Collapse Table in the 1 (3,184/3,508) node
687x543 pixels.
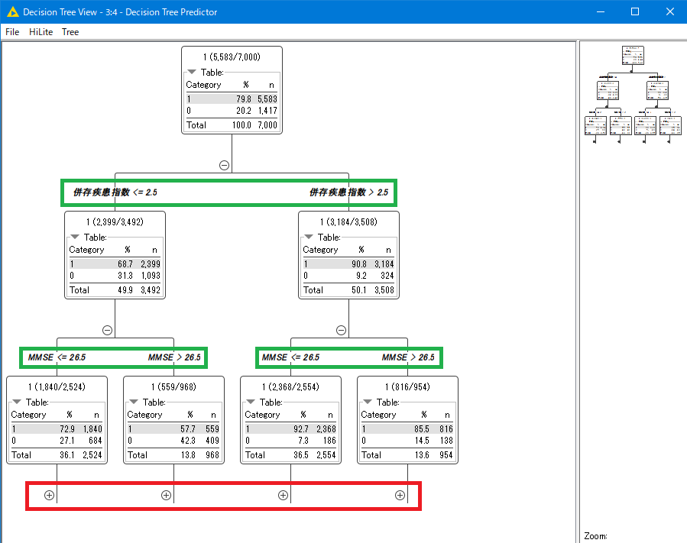tap(309, 238)
